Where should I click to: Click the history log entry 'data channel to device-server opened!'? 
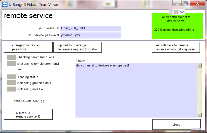click(102, 65)
